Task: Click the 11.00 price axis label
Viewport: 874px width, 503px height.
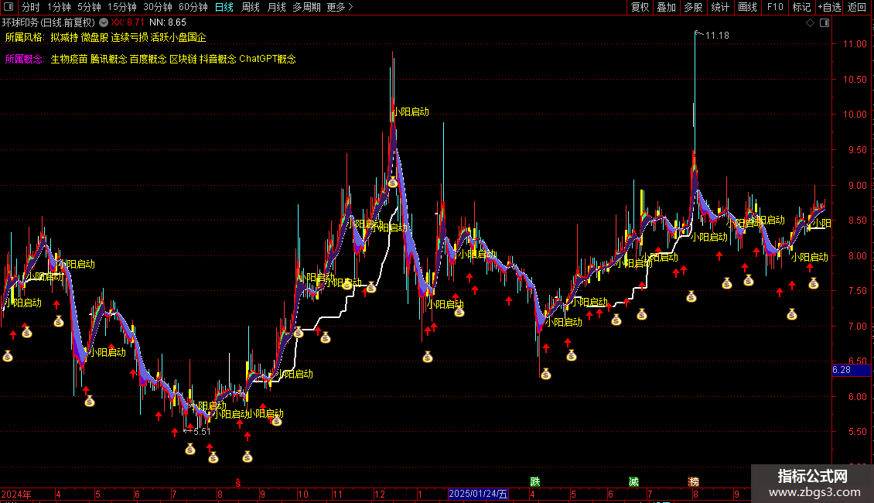Action: coord(855,44)
